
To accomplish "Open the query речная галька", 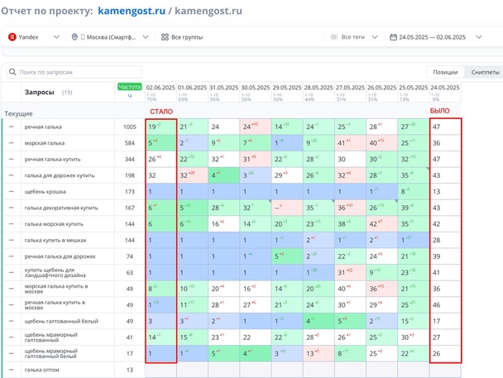I will pos(43,127).
